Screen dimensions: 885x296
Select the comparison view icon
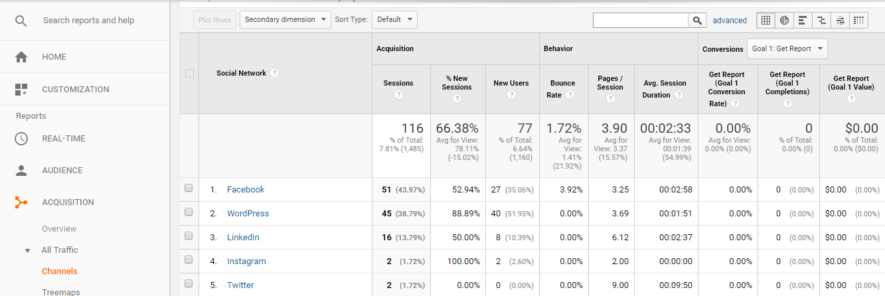(x=822, y=20)
